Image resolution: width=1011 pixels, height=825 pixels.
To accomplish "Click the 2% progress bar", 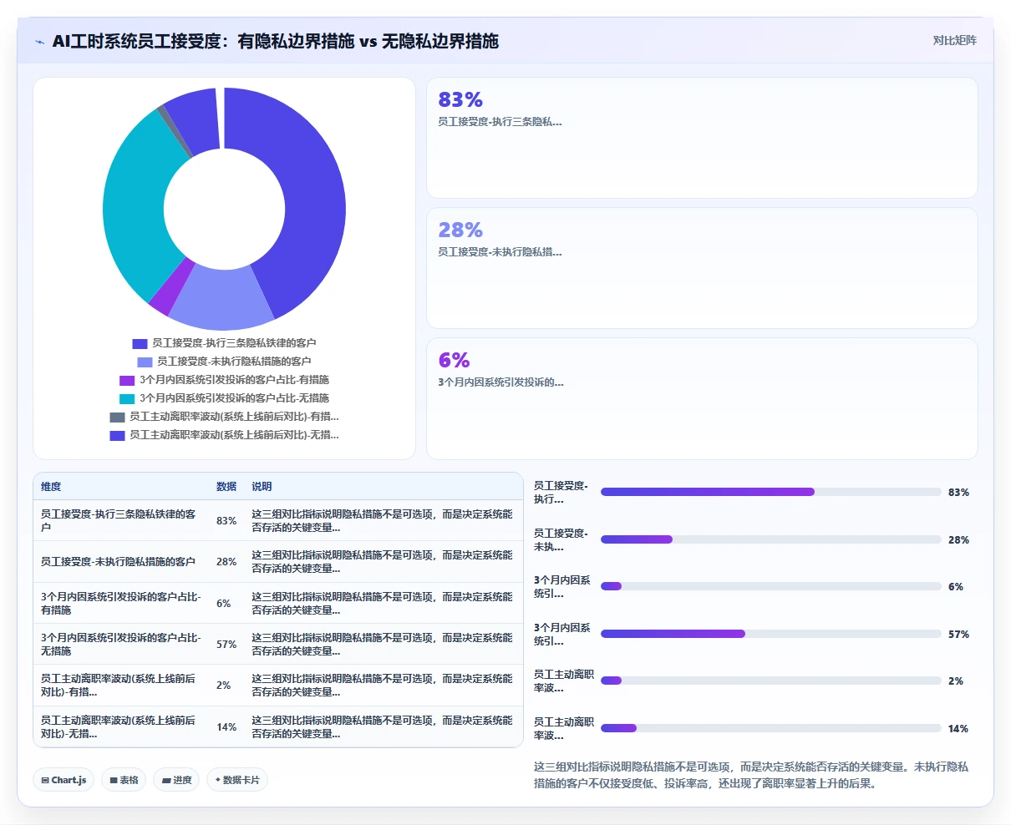I will pos(771,681).
